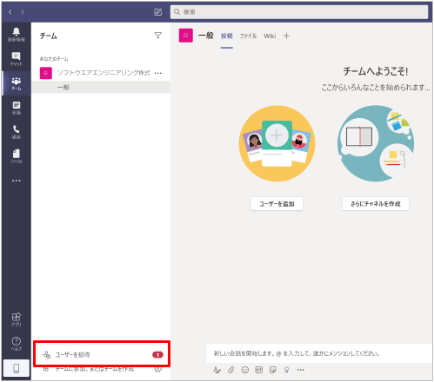This screenshot has width=434, height=382.
Task: Switch to the Wiki tab
Action: pyautogui.click(x=270, y=36)
